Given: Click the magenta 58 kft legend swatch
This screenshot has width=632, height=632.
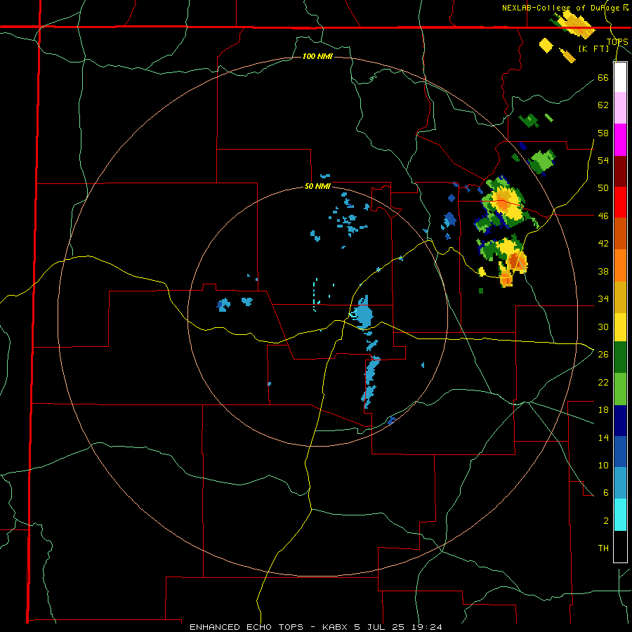Looking at the screenshot, I should (x=620, y=140).
